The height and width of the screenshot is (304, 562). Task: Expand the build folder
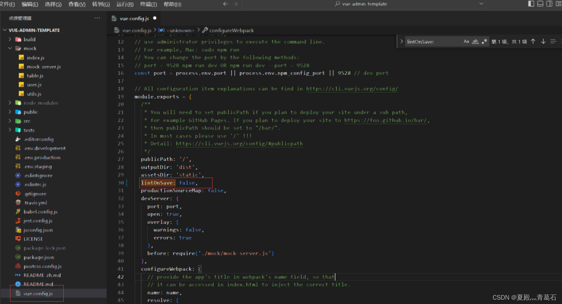tap(29, 39)
